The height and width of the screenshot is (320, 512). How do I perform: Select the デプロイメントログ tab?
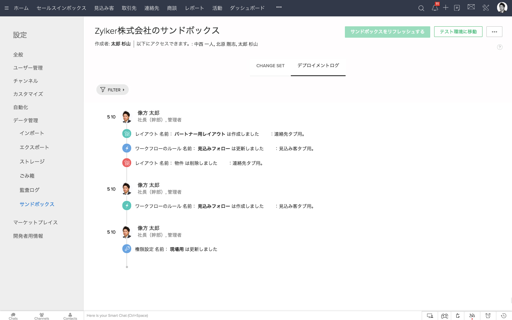(318, 65)
